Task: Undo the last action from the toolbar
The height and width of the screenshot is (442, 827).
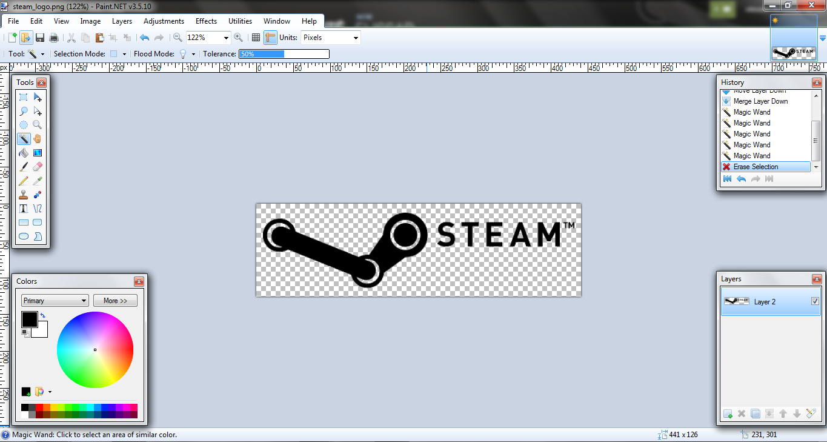Action: pyautogui.click(x=145, y=38)
